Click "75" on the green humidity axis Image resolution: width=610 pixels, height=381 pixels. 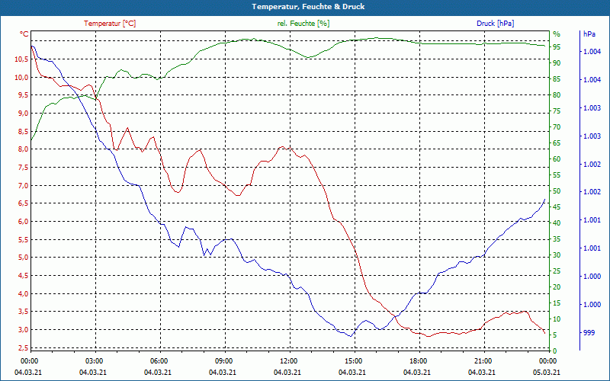click(557, 111)
